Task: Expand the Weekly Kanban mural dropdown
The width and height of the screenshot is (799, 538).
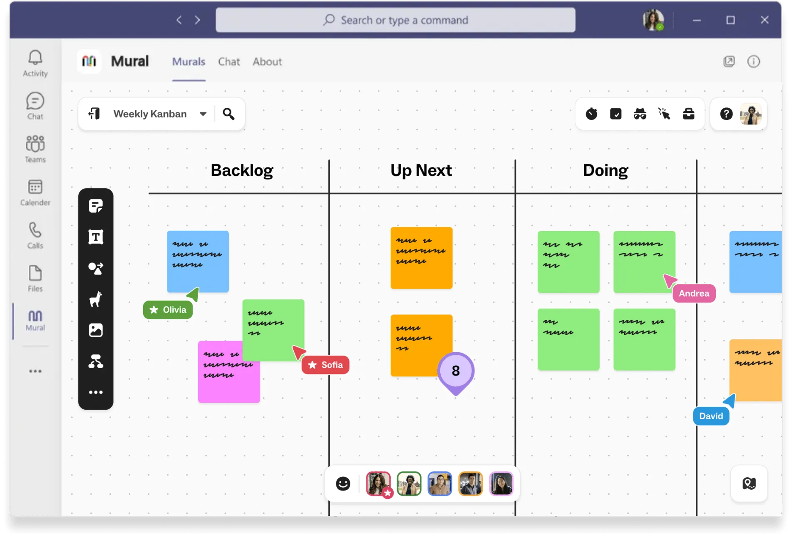Action: click(x=203, y=113)
